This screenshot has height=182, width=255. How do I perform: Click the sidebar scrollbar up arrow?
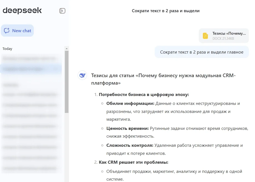click(67, 48)
